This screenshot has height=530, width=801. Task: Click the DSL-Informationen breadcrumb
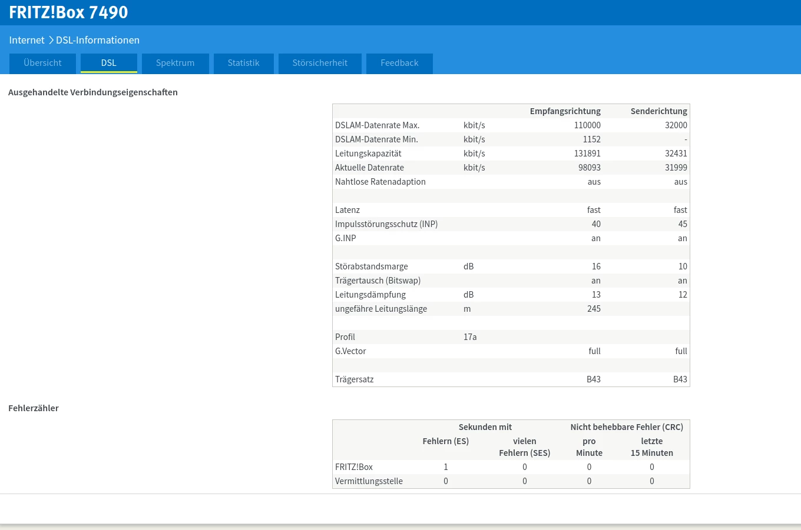[x=98, y=40]
